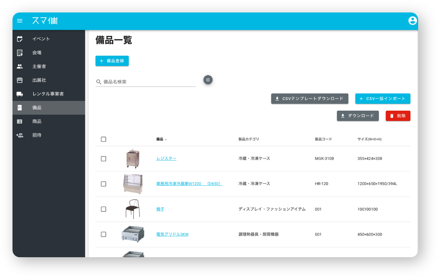This screenshot has height=277, width=438.
Task: Collapse the sidebar with hamburger icon
Action: coord(19,21)
